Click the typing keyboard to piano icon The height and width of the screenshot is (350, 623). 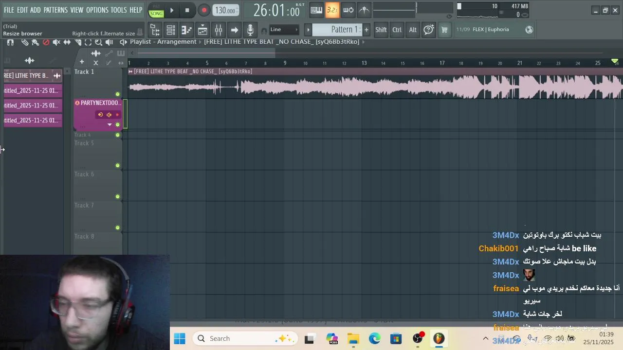316,10
